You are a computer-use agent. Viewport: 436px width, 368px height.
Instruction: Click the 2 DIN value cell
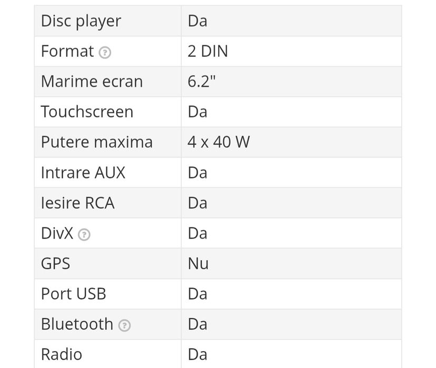(207, 52)
